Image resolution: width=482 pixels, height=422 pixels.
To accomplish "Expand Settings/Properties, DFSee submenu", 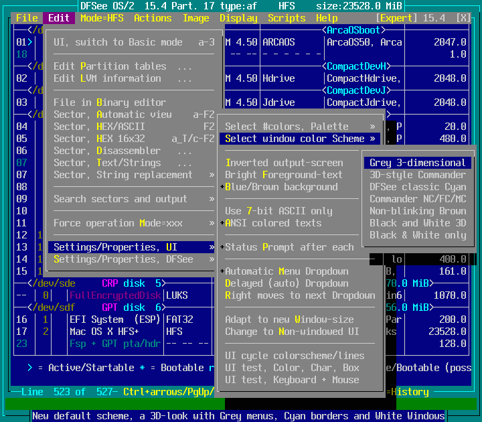I will (x=131, y=259).
